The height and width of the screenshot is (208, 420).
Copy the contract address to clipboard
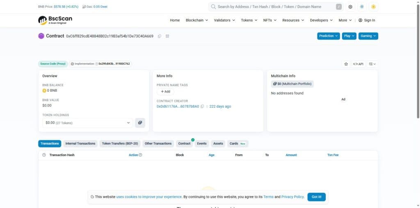pos(160,36)
